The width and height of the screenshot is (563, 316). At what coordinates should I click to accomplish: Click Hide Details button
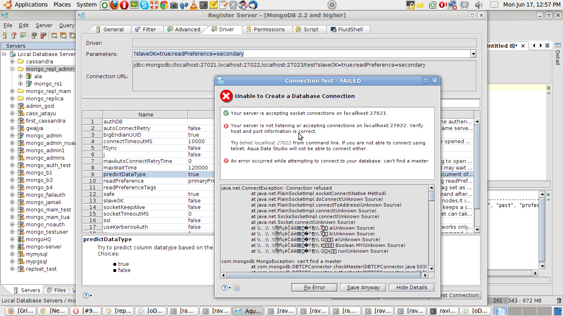[412, 288]
